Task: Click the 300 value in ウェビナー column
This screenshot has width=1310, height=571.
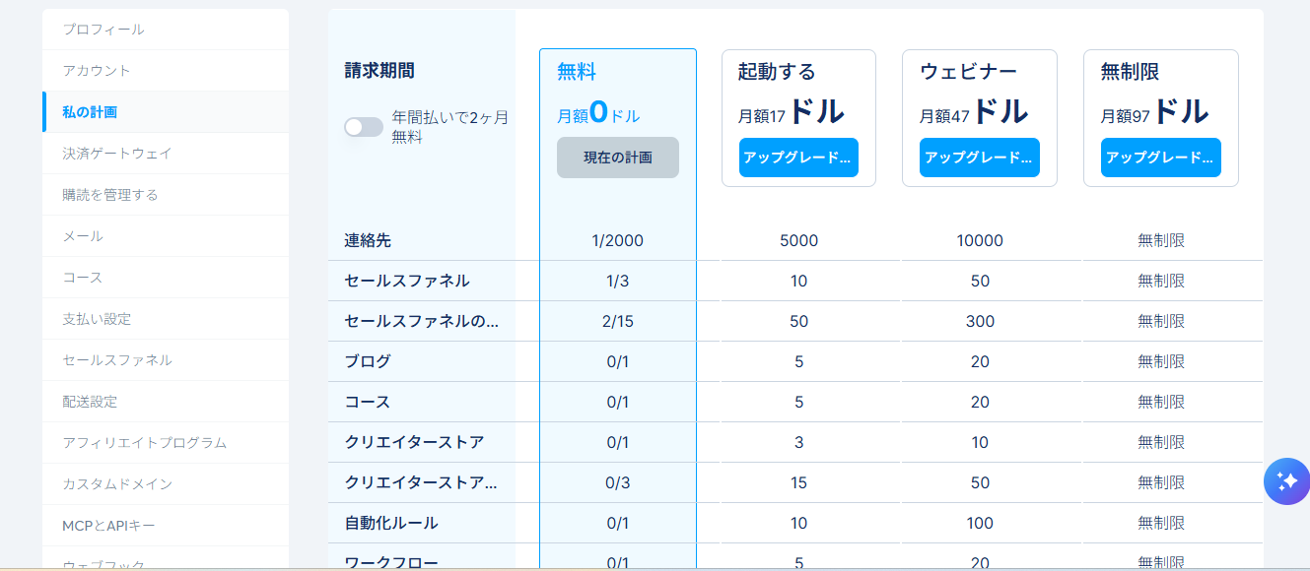Action: (980, 321)
